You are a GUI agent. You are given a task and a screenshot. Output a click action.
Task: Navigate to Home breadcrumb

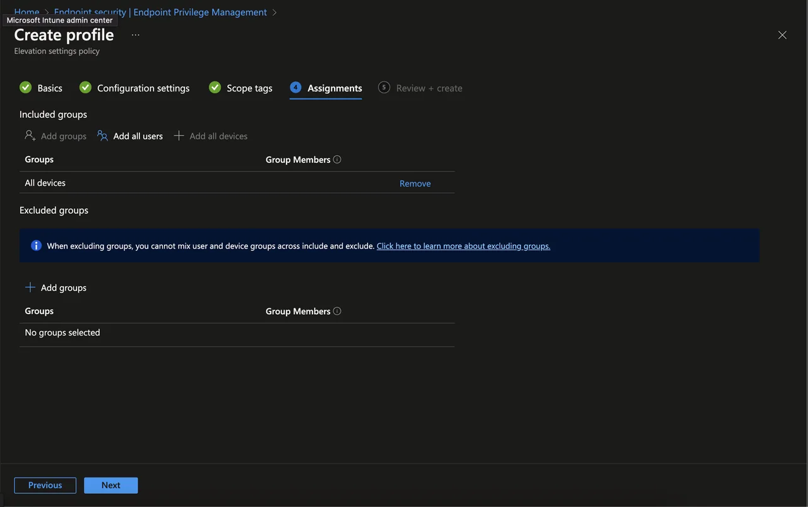pos(27,12)
